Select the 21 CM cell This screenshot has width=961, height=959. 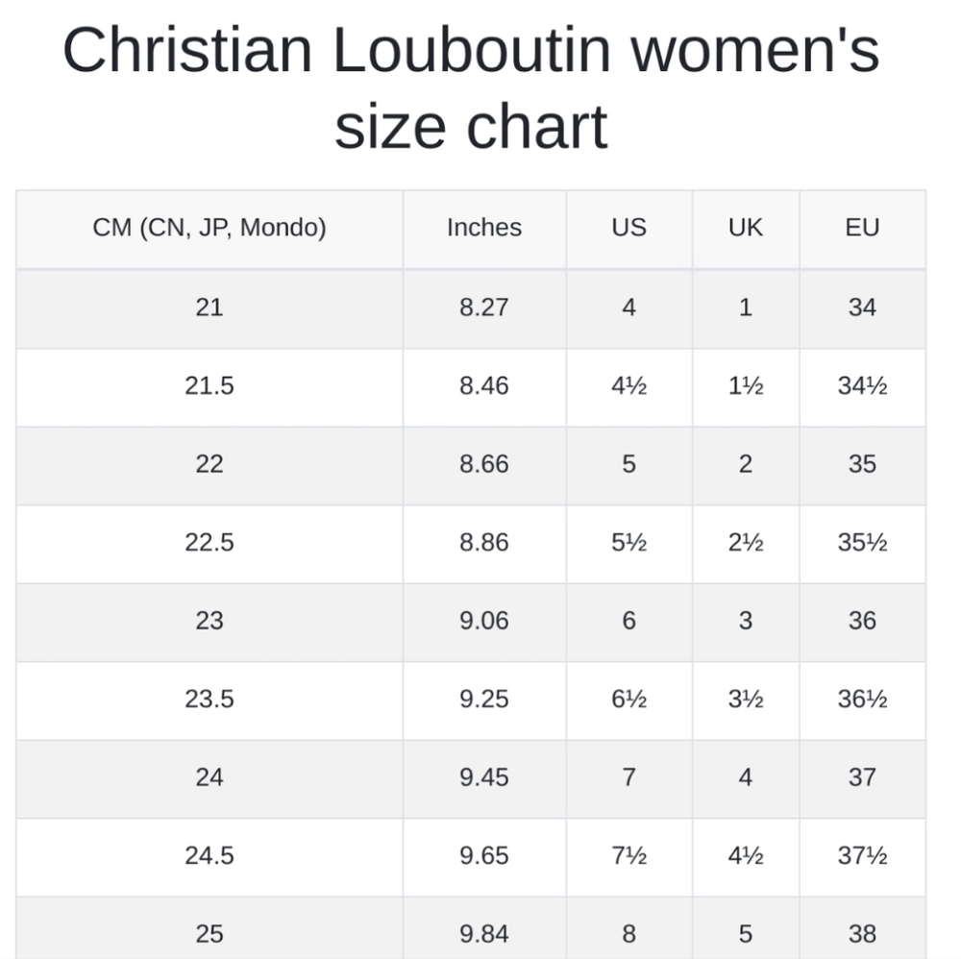click(209, 307)
